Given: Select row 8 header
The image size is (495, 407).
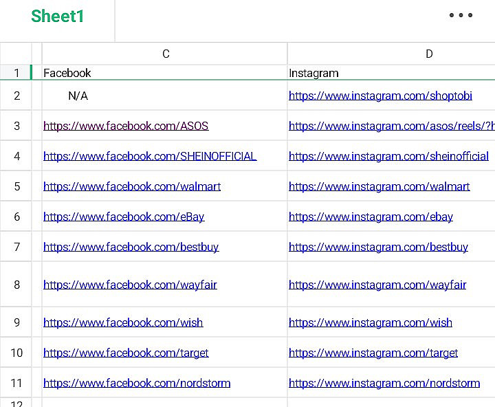Looking at the screenshot, I should click(16, 285).
